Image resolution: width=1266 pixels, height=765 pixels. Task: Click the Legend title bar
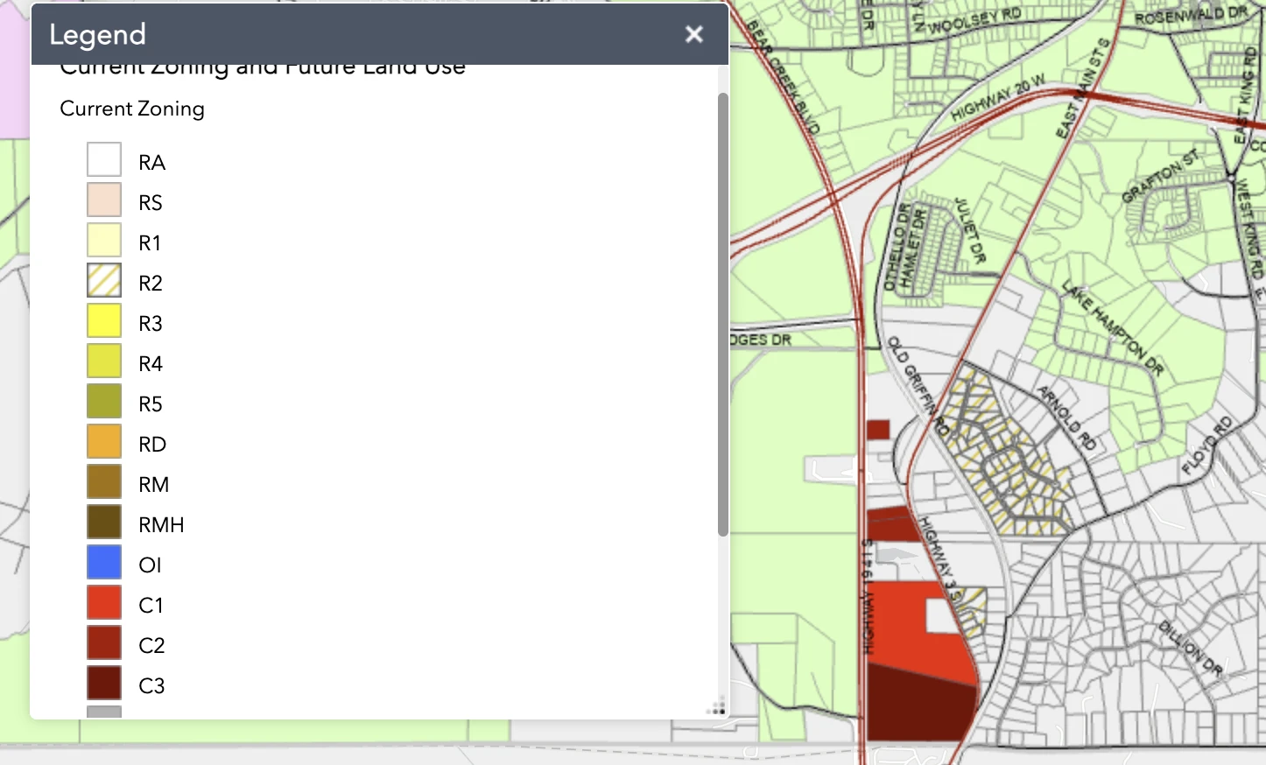point(380,34)
